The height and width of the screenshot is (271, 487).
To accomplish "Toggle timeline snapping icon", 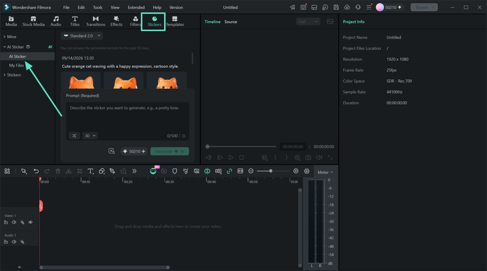I will (x=207, y=171).
